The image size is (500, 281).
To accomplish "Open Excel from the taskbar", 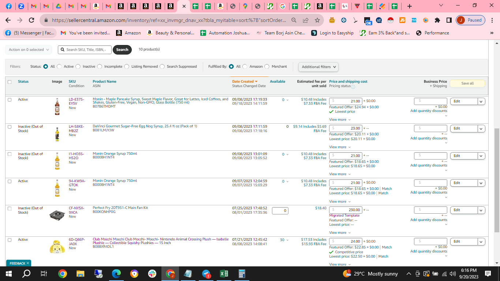I will (224, 274).
